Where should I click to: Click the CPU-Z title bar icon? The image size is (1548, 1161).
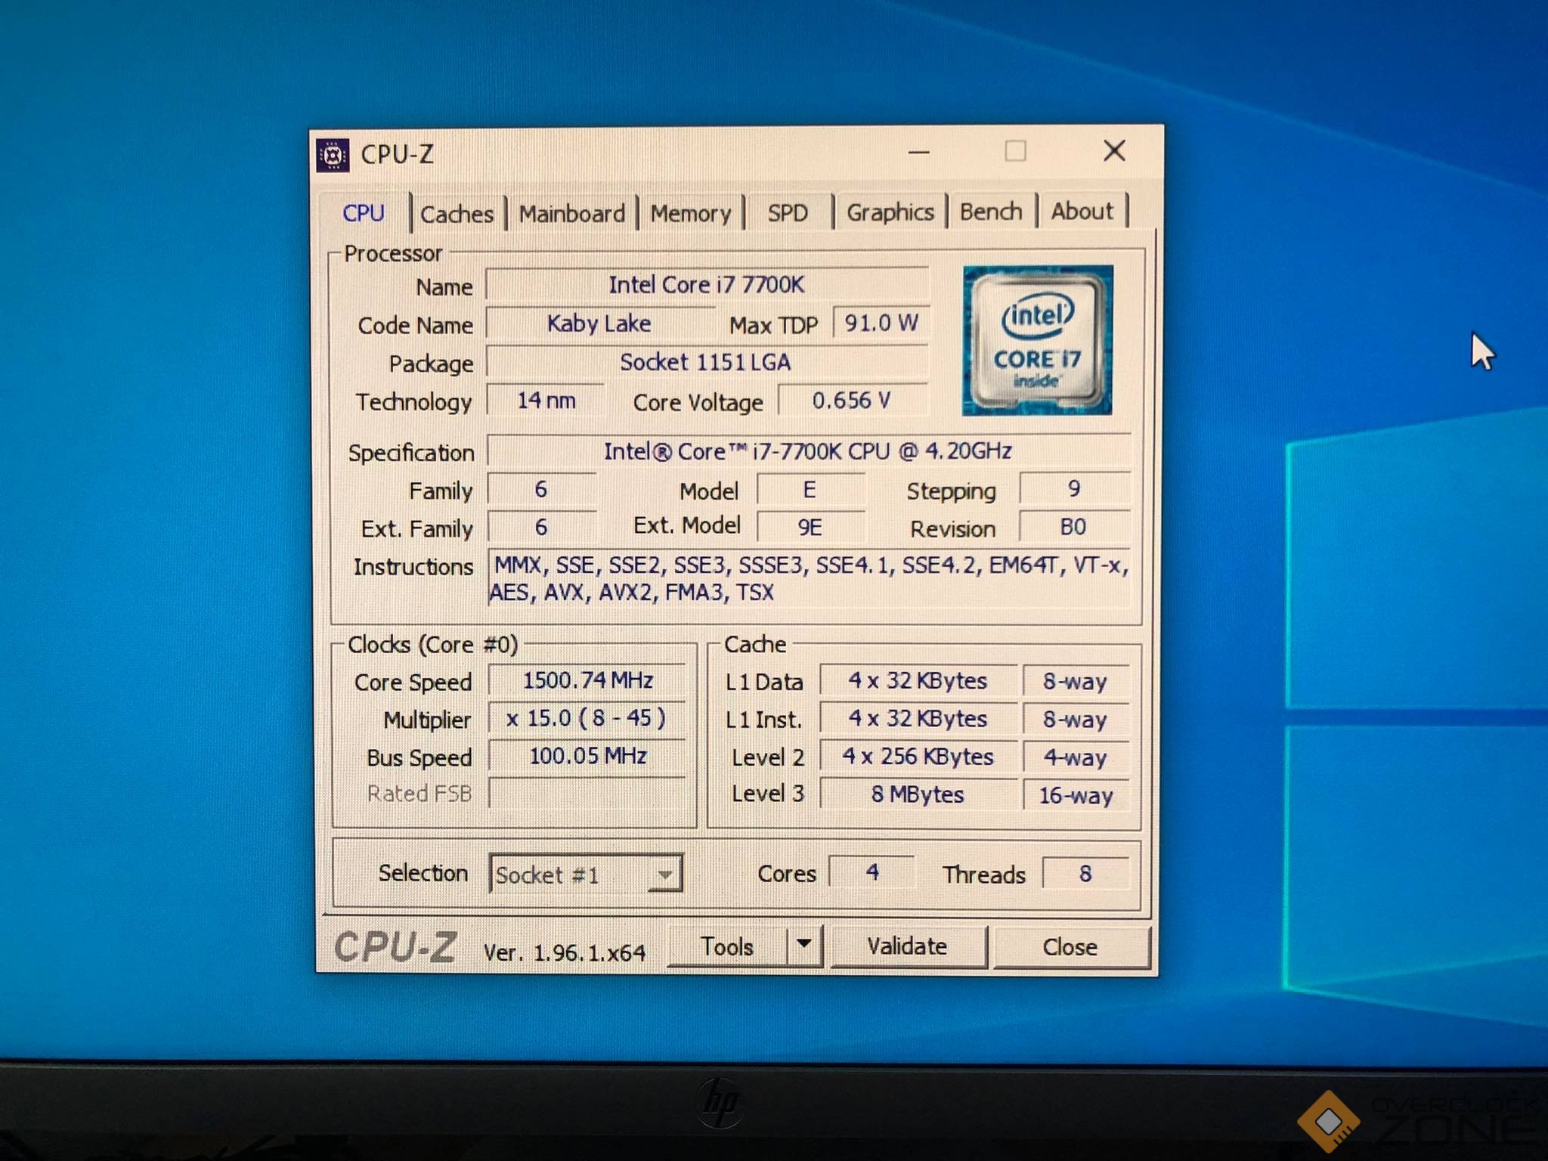[x=333, y=155]
